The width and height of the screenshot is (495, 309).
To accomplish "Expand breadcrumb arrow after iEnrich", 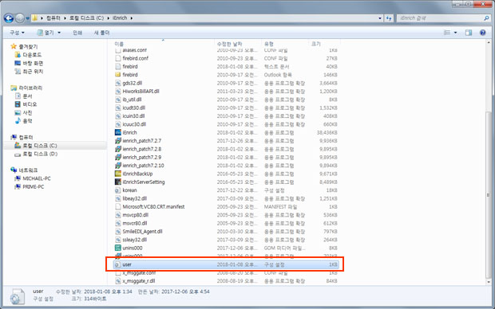I will tap(131, 18).
